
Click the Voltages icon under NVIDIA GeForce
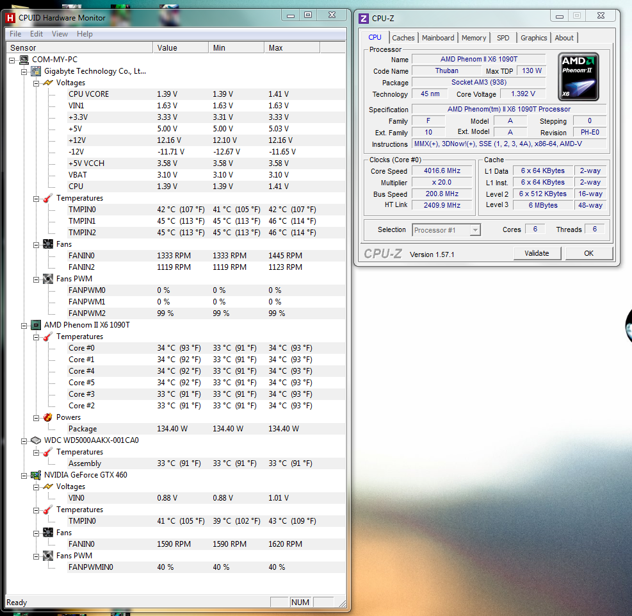point(48,487)
